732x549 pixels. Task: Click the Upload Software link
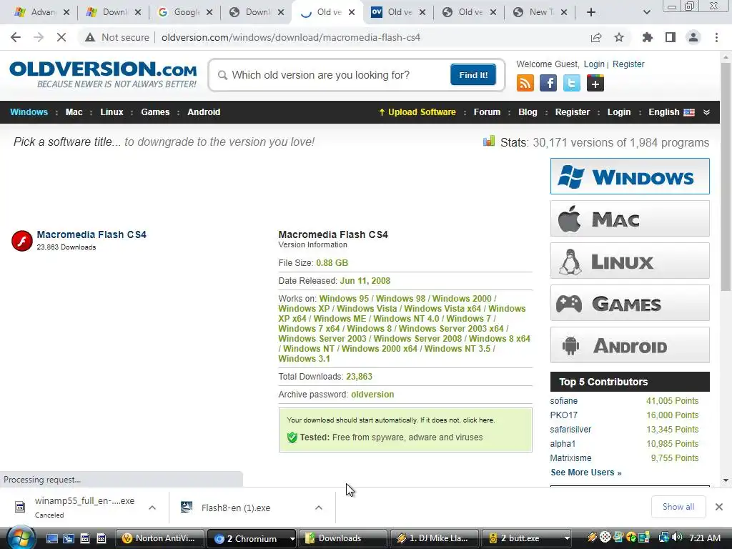click(417, 112)
